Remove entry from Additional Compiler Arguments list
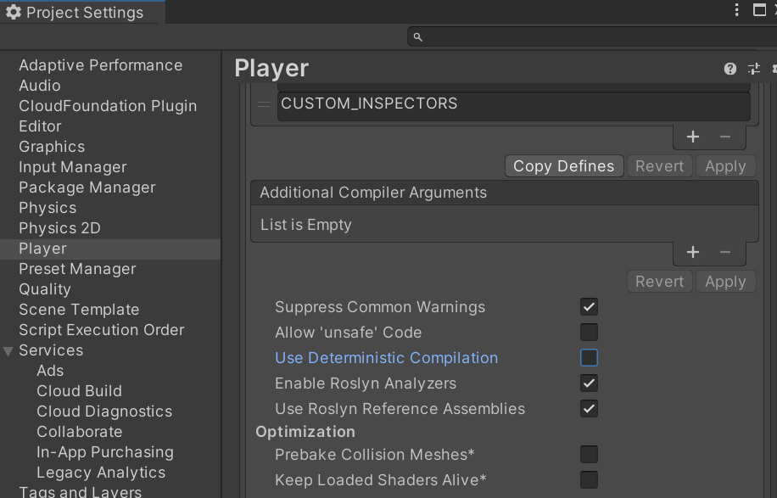777x498 pixels. pos(725,252)
